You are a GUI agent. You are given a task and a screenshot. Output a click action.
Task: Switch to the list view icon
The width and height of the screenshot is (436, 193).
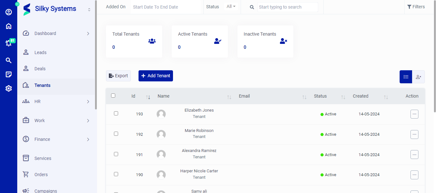coord(406,77)
